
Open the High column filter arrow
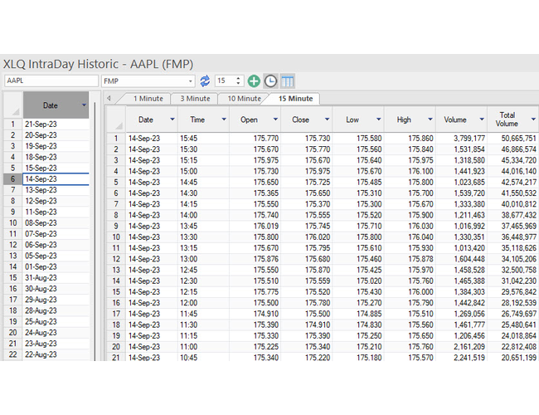430,119
